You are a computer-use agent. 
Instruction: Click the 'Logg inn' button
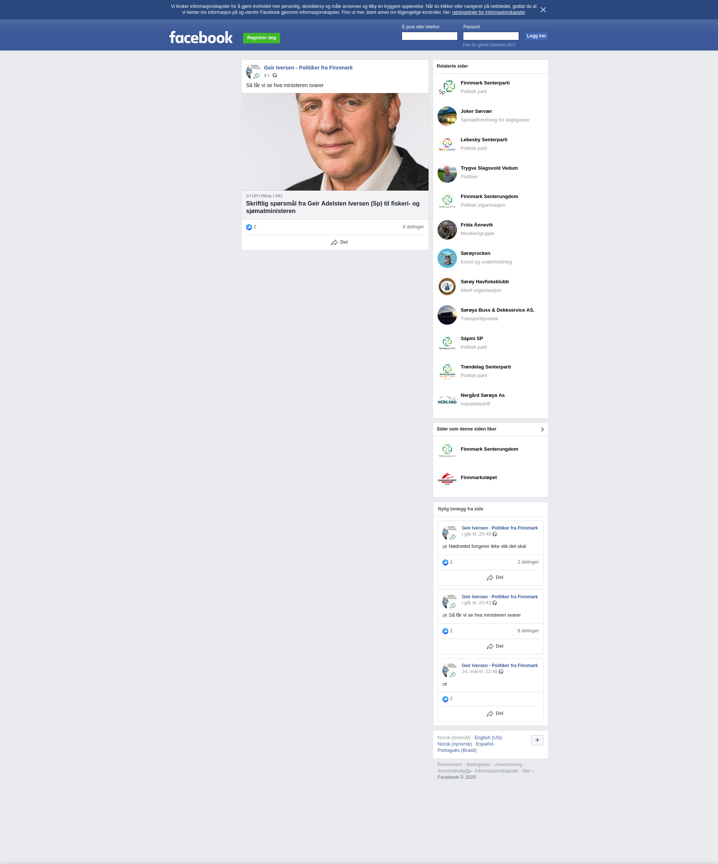(x=536, y=36)
